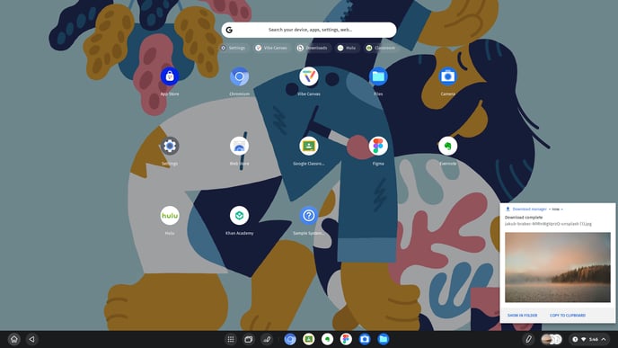618x348 pixels.
Task: Open the app grid launcher on shelf
Action: (x=231, y=339)
